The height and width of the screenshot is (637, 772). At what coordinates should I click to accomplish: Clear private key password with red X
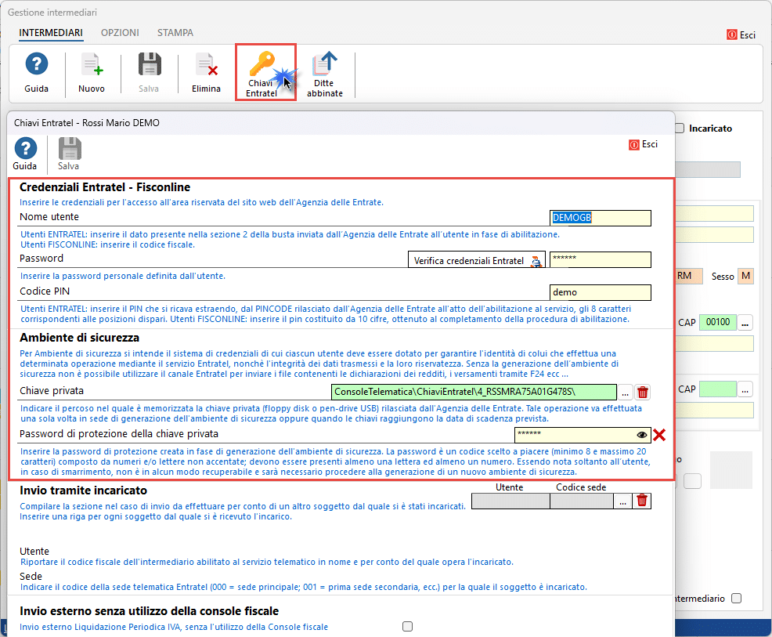[659, 435]
